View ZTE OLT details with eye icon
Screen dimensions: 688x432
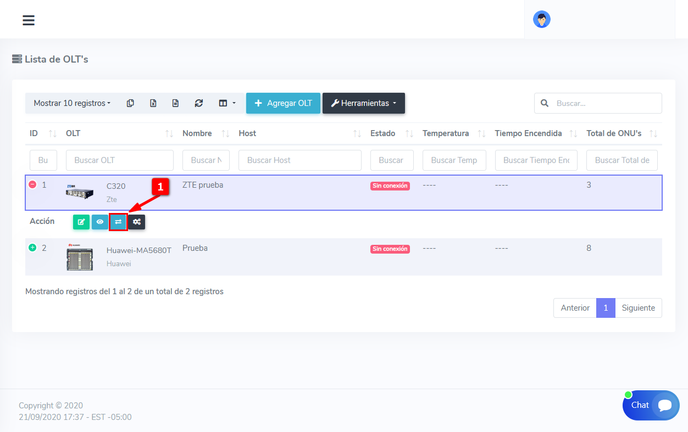pos(100,222)
